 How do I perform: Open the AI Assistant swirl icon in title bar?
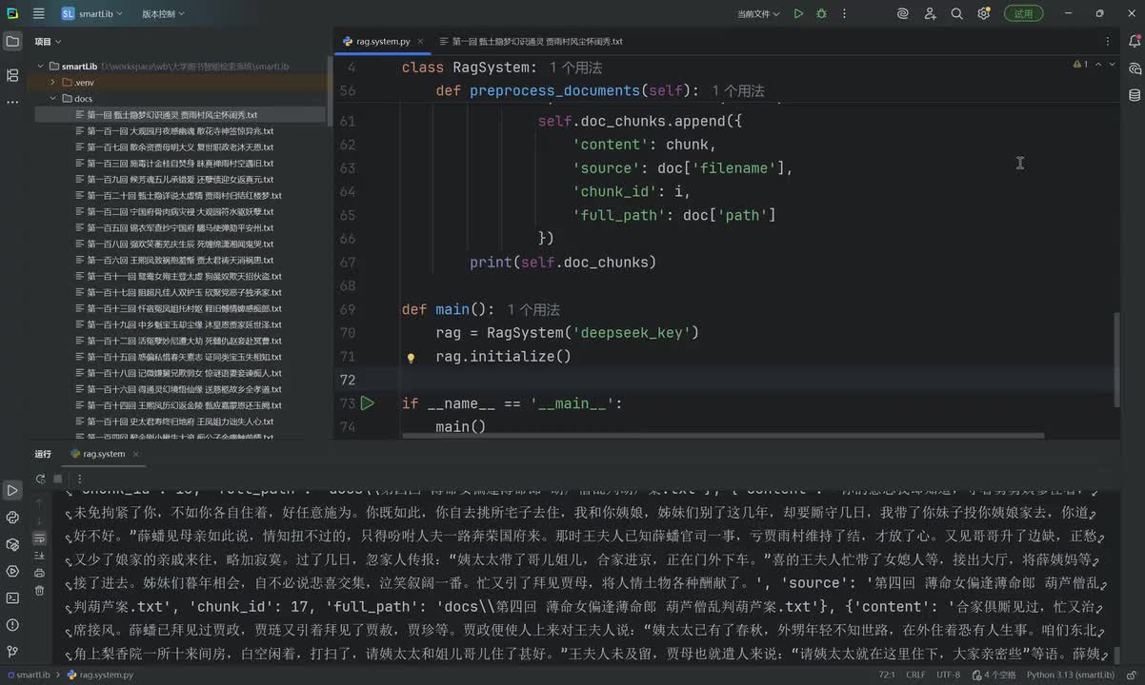tap(903, 13)
